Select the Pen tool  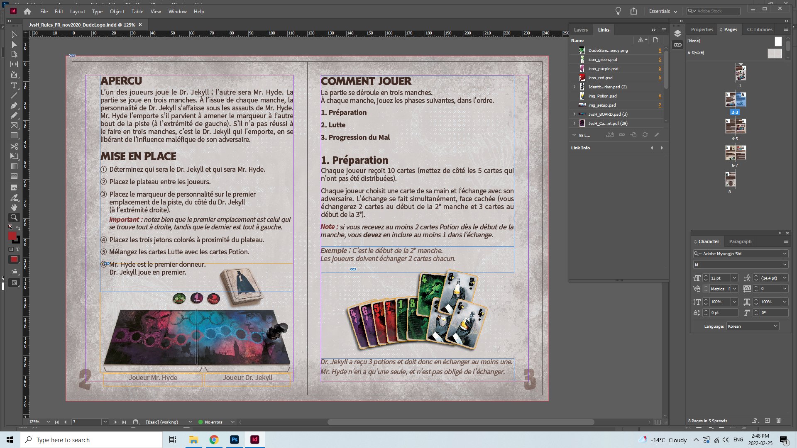pos(14,105)
